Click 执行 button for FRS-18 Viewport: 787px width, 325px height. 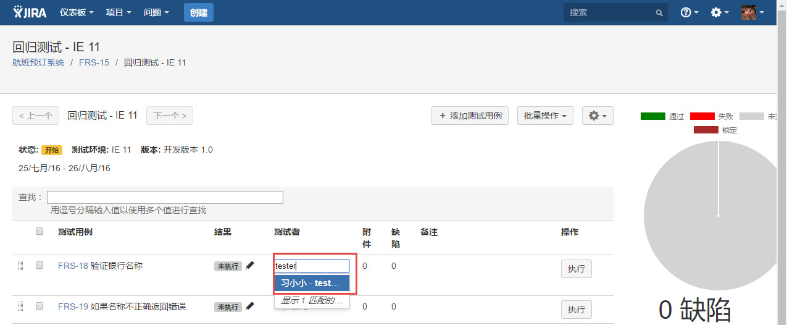(x=577, y=269)
